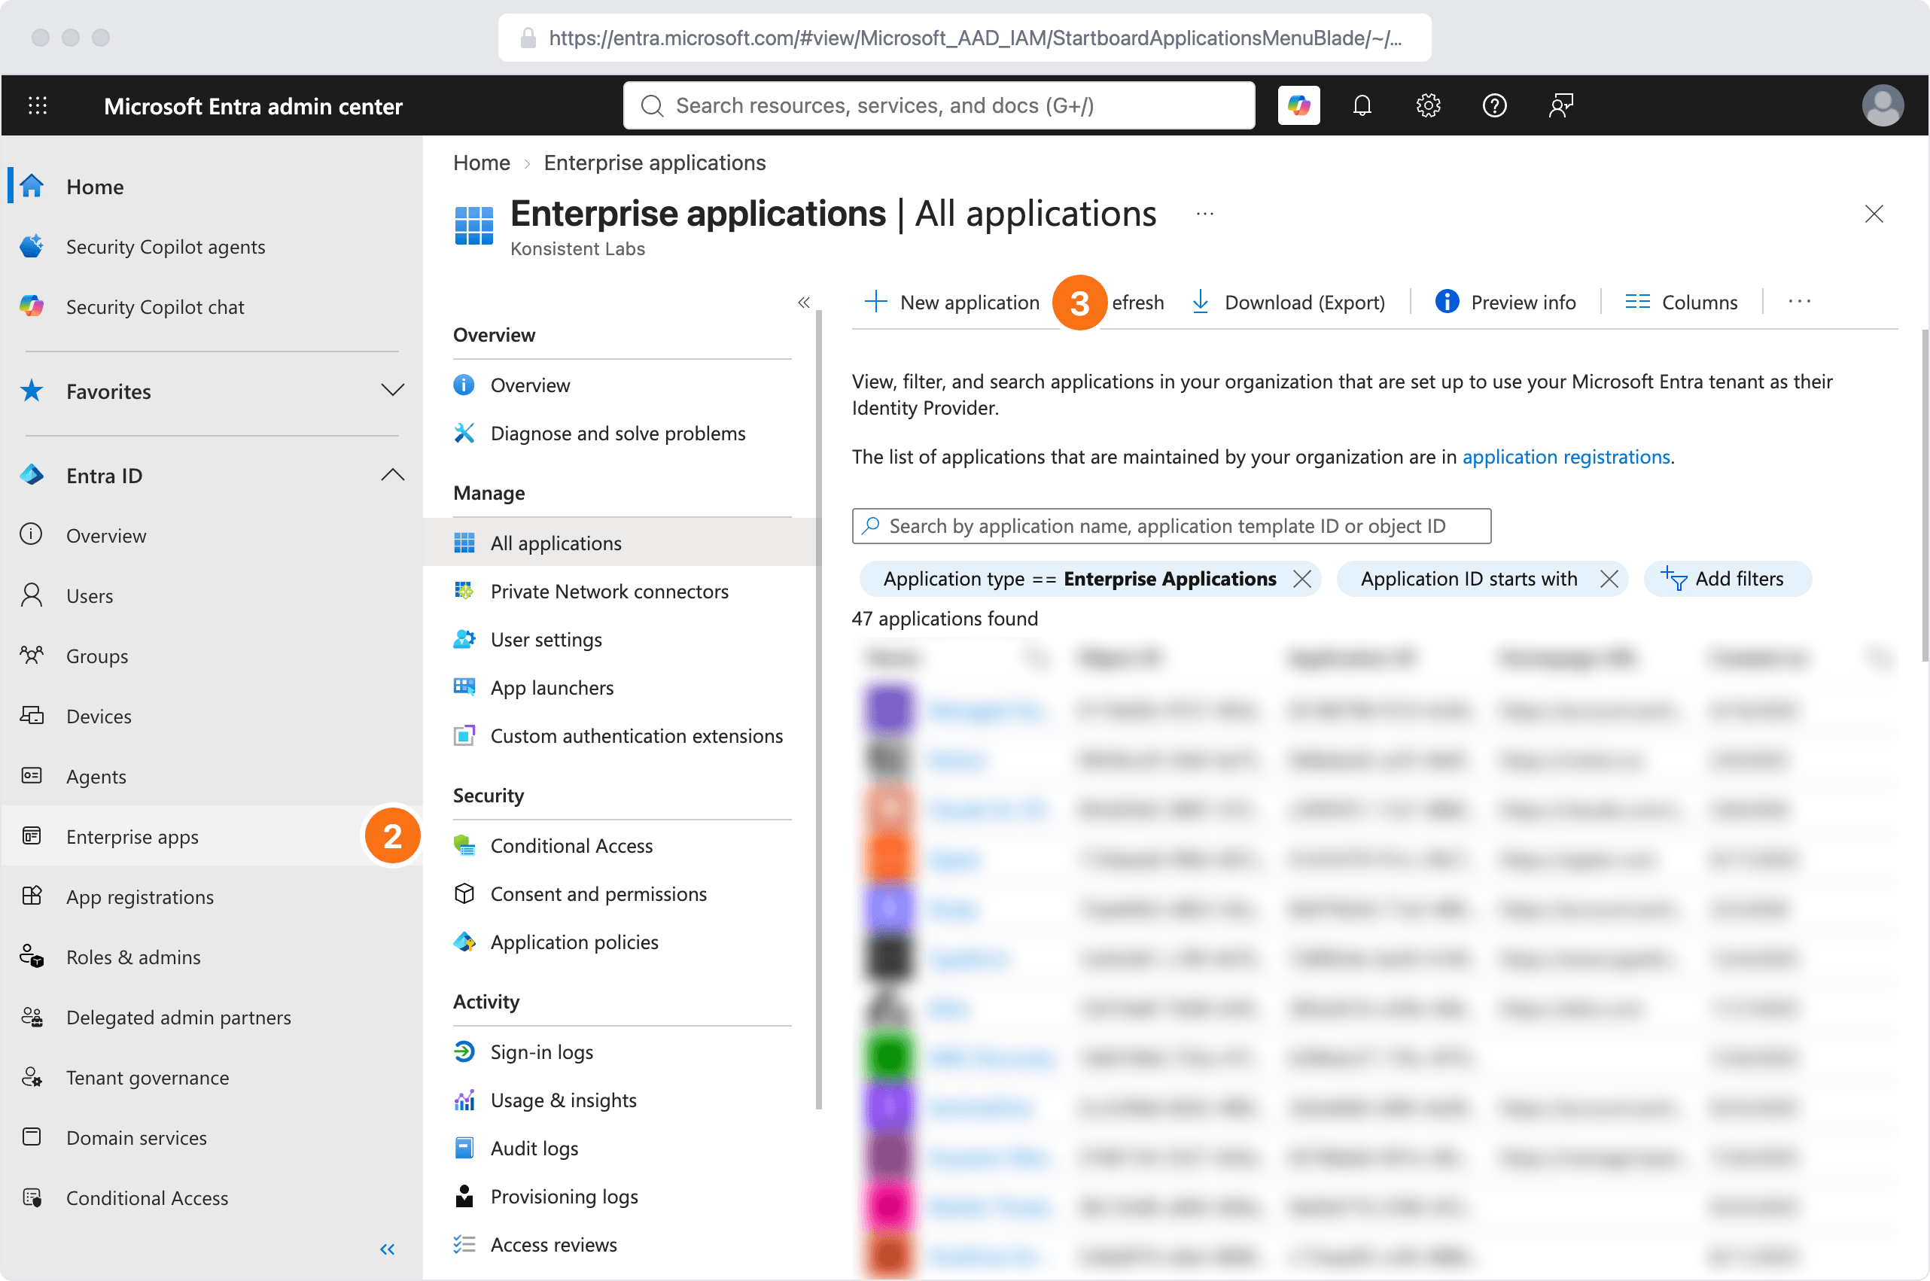Open the feedback icon in the top bar
Viewport: 1930px width, 1281px height.
coord(1560,105)
